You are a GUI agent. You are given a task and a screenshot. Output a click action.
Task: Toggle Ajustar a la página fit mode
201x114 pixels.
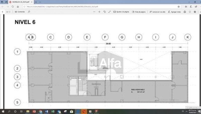tap(121, 12)
